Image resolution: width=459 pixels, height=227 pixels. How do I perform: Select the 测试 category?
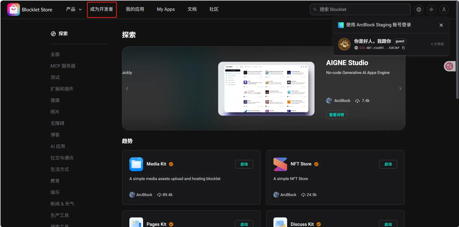click(55, 77)
